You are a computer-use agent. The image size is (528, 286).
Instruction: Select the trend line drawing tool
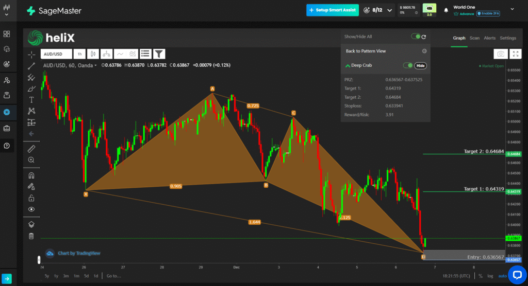31,65
